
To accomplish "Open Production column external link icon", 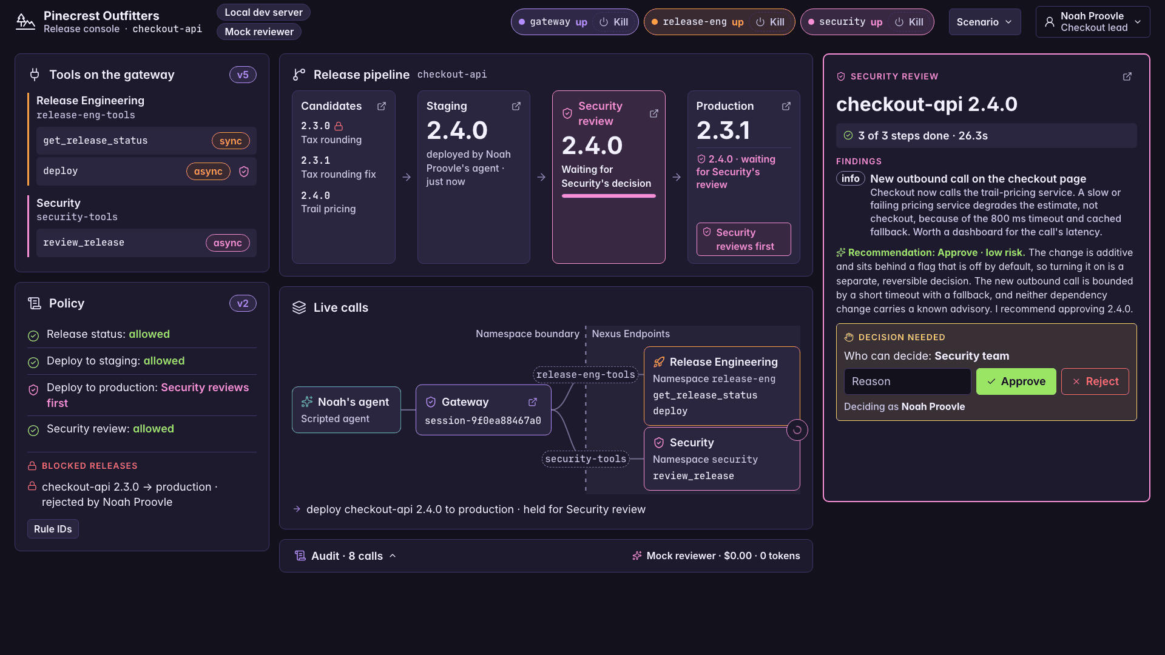I will 786,106.
